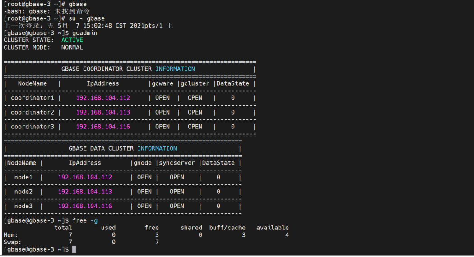Click the coordinator2 node name
This screenshot has height=257, width=474.
(33, 112)
